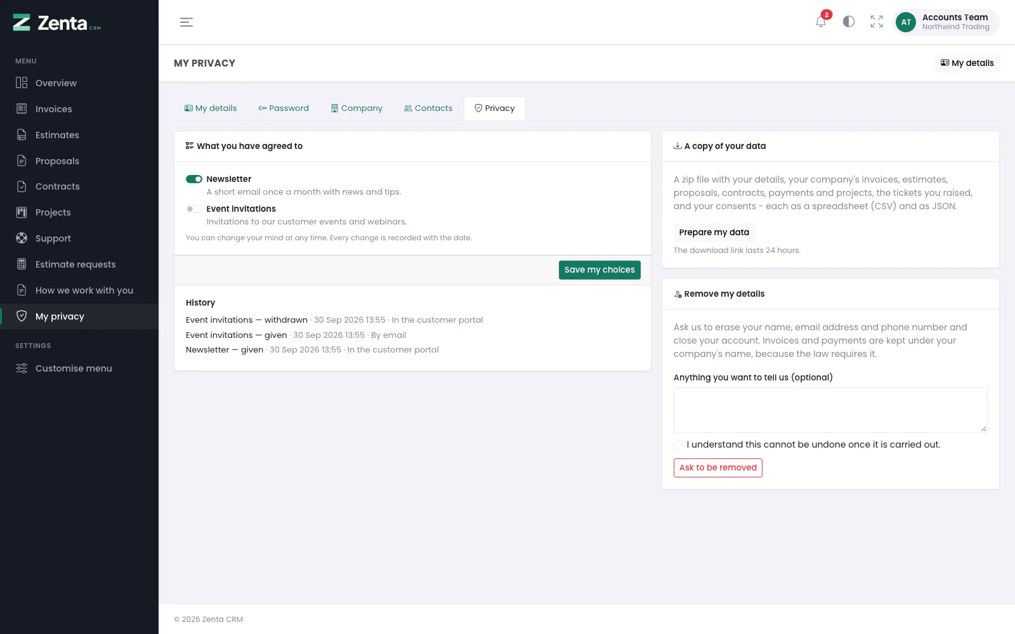Click the Overview sidebar icon
This screenshot has height=634, width=1015.
click(22, 83)
